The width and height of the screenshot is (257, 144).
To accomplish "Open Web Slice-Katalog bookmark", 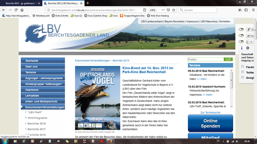I will [158, 16].
